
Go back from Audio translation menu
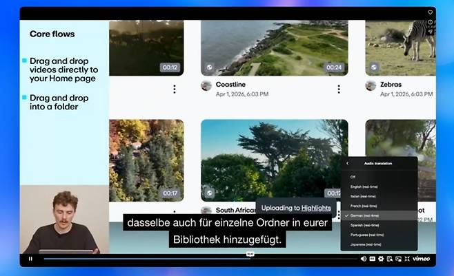pos(348,163)
